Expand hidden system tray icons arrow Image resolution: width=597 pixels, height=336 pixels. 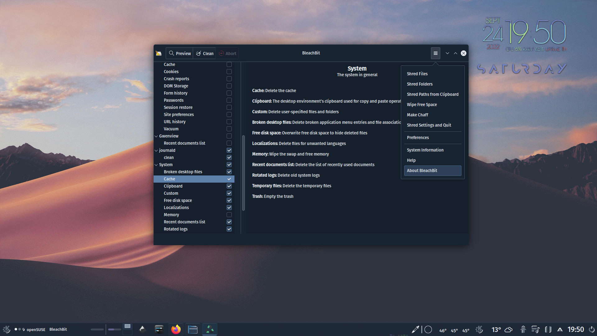point(560,329)
